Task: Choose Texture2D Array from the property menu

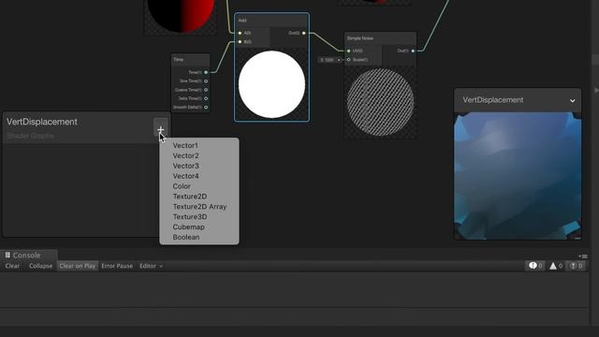Action: pyautogui.click(x=199, y=207)
